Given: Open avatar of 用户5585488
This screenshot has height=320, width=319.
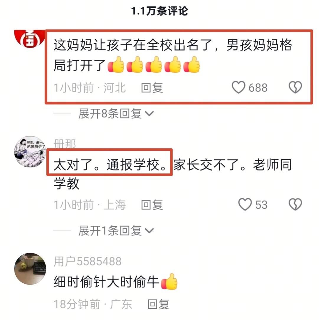Looking at the screenshot, I should (30, 269).
